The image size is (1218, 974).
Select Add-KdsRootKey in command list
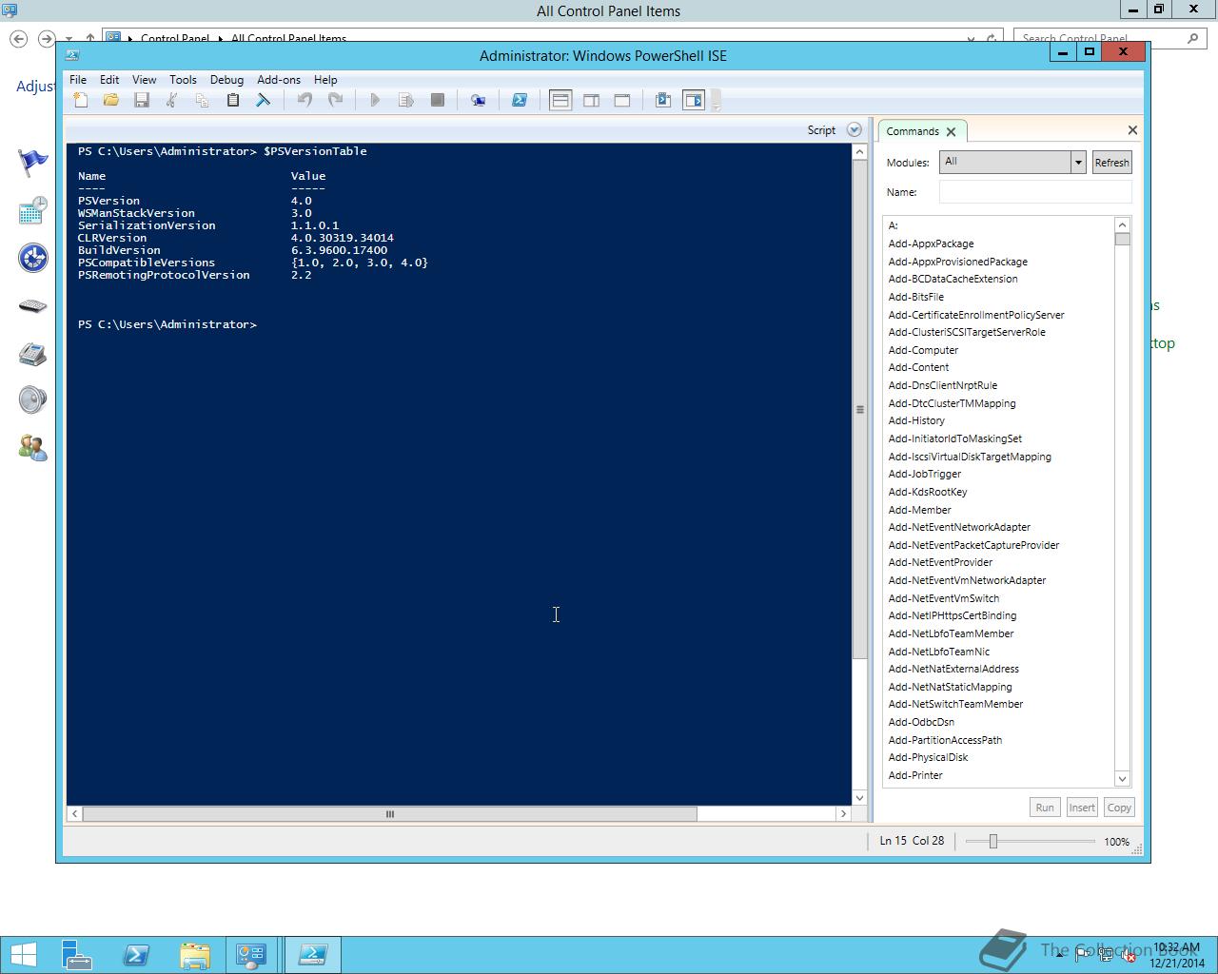pyautogui.click(x=927, y=492)
